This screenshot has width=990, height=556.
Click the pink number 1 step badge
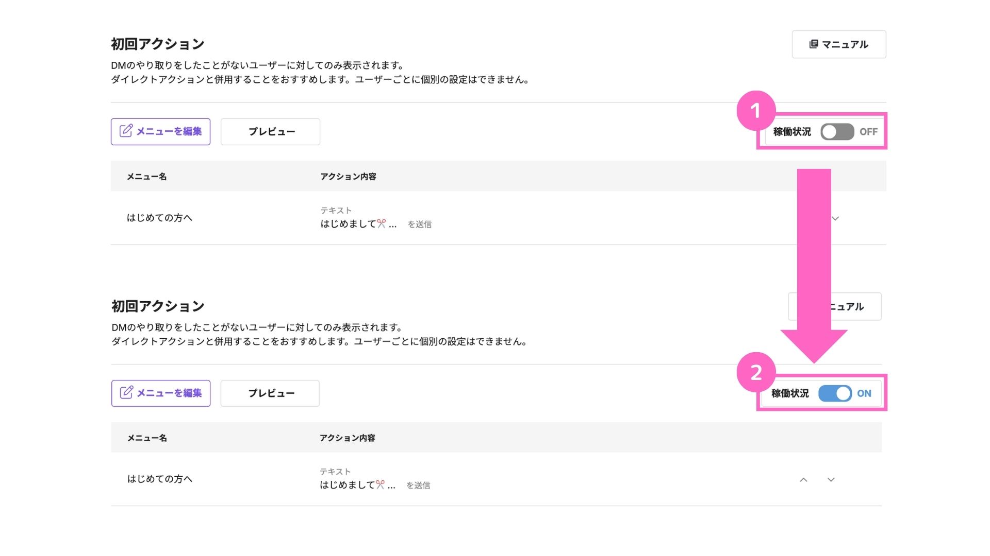[x=756, y=110]
